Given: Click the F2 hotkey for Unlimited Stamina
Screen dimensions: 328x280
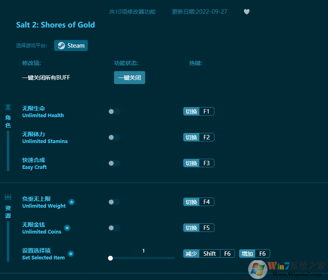Looking at the screenshot, I should (199, 137).
